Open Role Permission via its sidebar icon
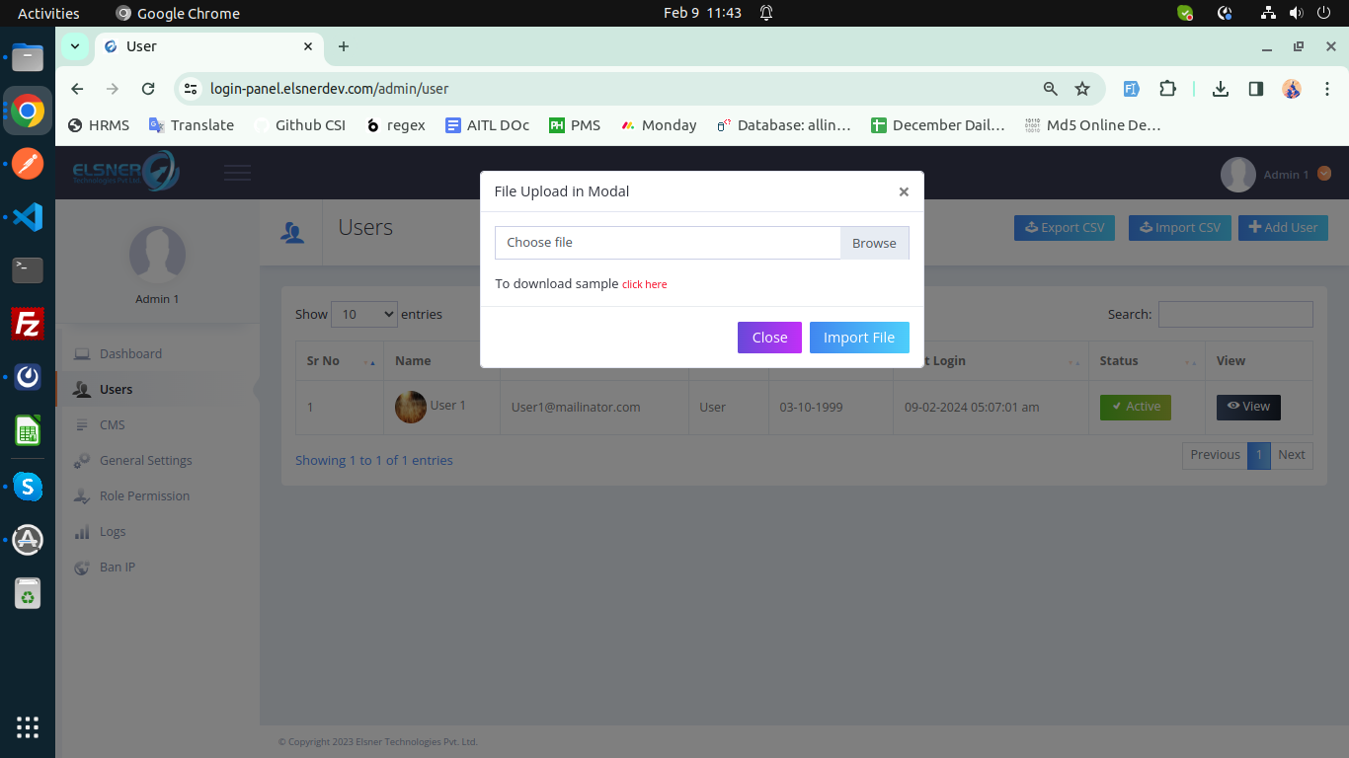 (82, 495)
